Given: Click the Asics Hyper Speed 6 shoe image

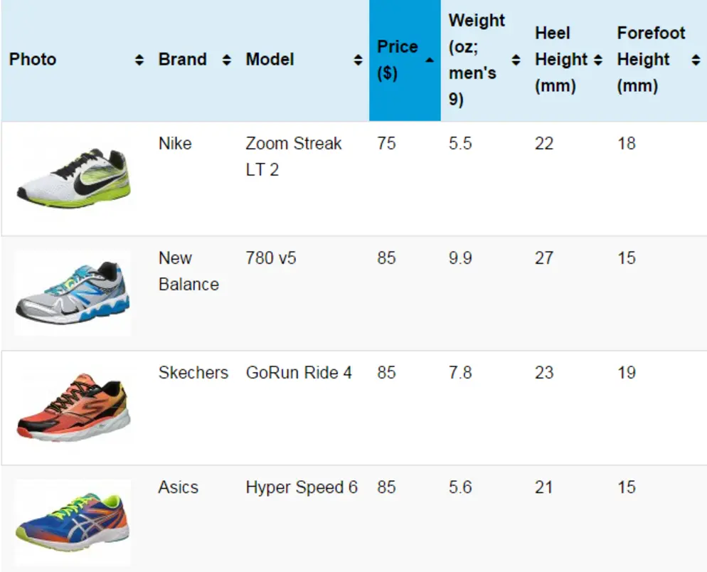Looking at the screenshot, I should point(72,522).
